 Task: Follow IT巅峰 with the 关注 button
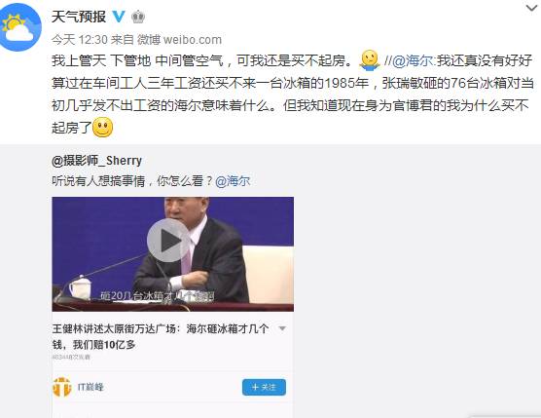pos(264,387)
